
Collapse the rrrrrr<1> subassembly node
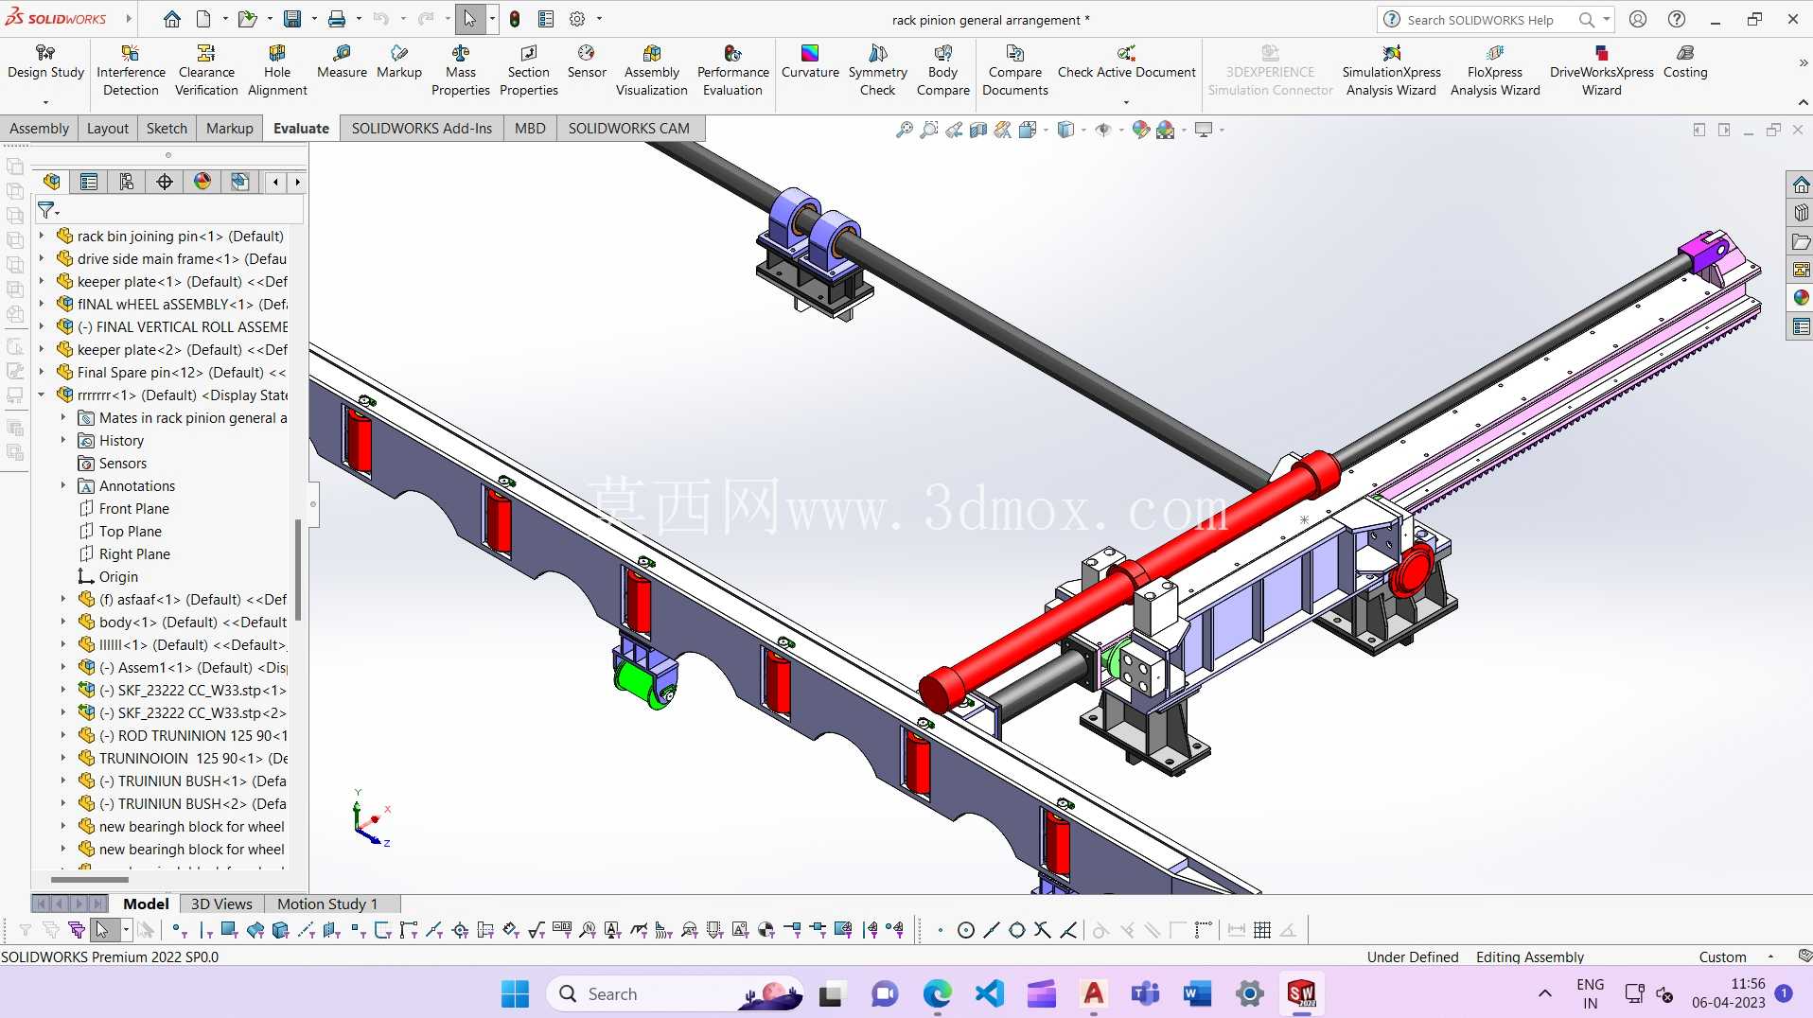[x=42, y=395]
